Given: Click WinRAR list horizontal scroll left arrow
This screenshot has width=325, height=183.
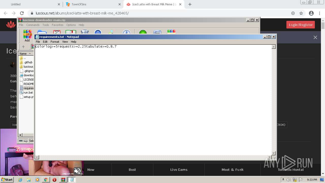Looking at the screenshot, I should (21, 135).
